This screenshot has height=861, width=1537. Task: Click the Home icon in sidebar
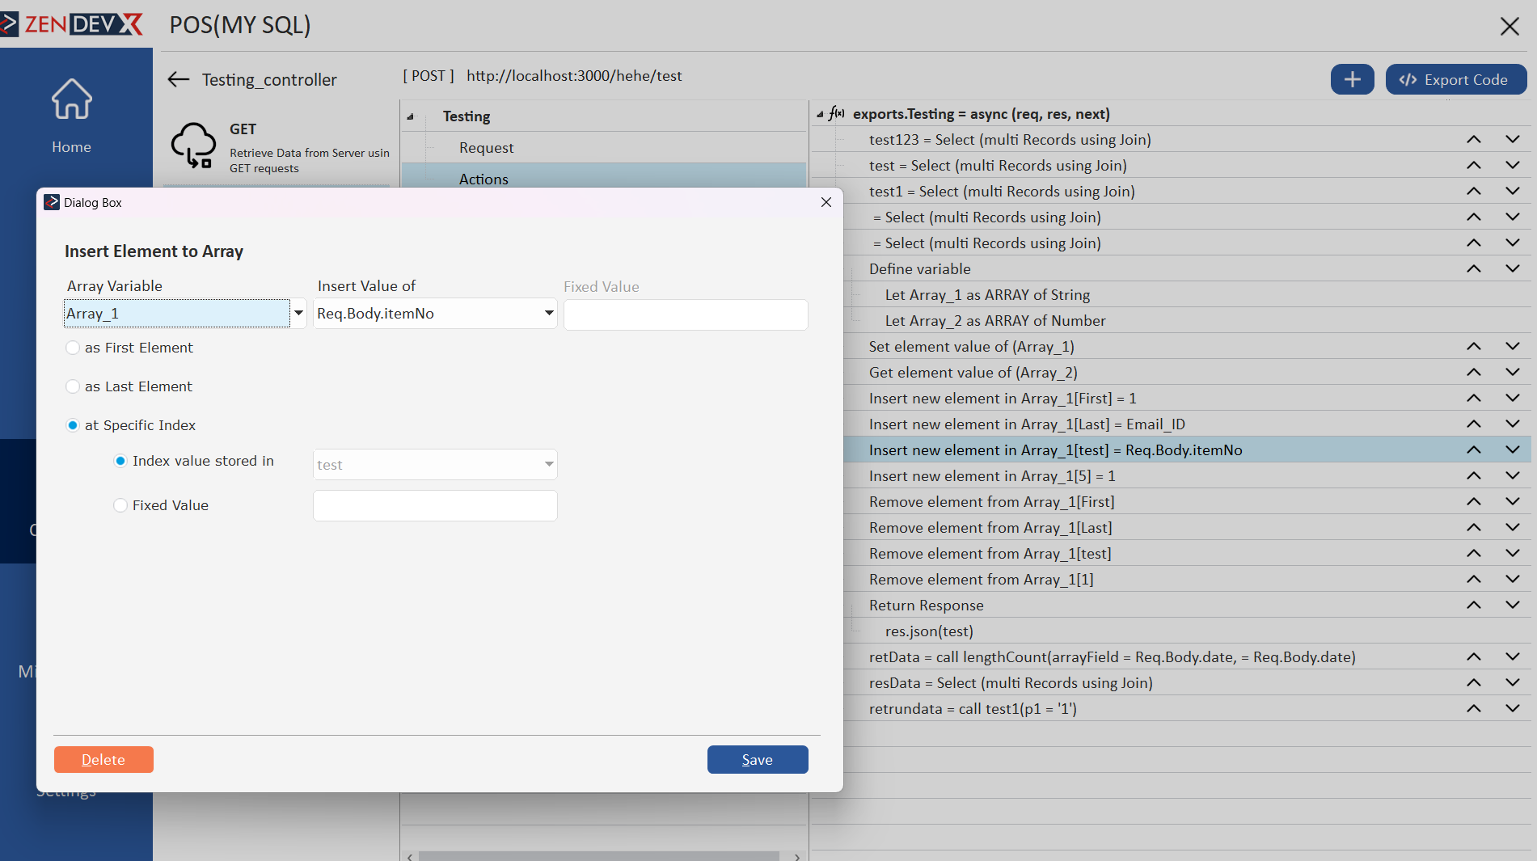(x=71, y=99)
